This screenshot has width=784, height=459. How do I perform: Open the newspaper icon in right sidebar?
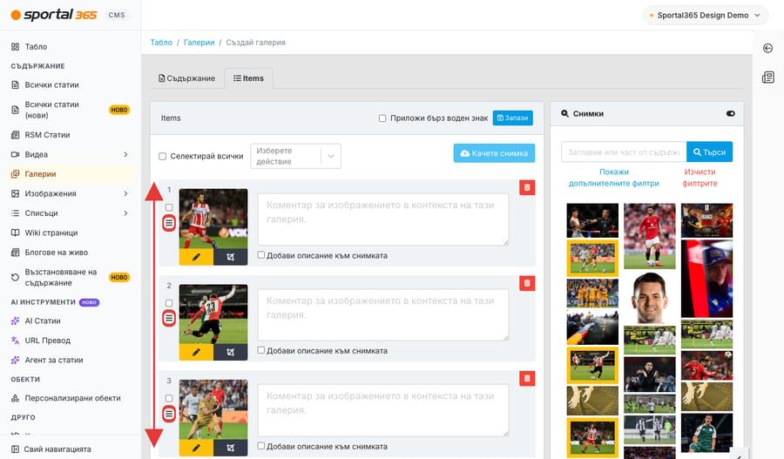point(768,77)
